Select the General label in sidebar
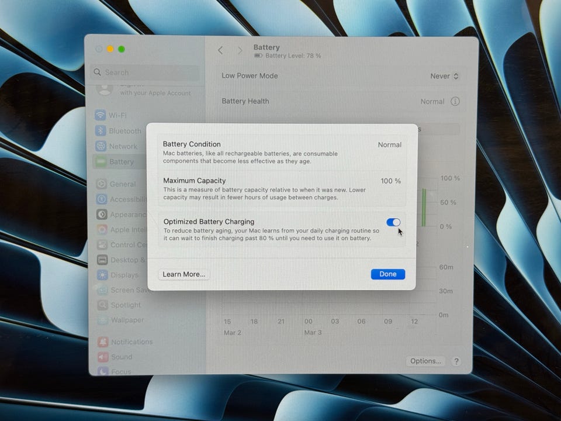Image resolution: width=561 pixels, height=421 pixels. (123, 184)
